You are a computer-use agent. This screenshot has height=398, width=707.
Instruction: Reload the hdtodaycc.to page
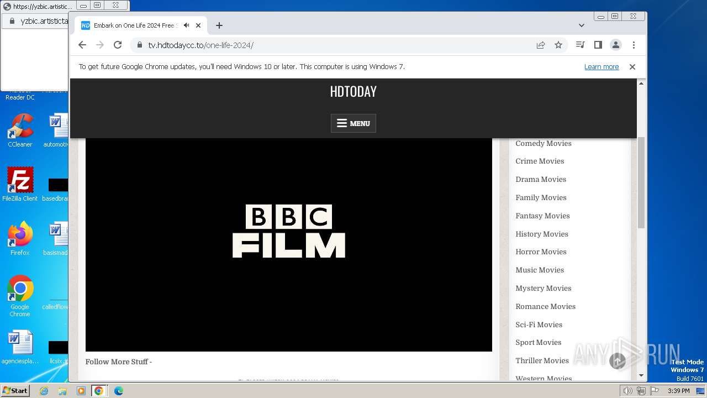[118, 45]
